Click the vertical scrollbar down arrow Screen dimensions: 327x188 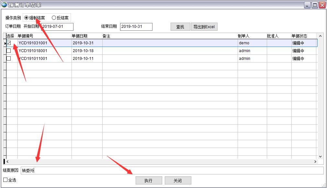pos(321,156)
